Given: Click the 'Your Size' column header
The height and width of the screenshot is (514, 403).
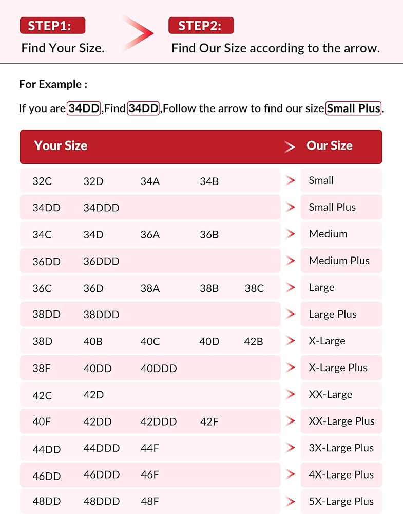Looking at the screenshot, I should pos(61,146).
